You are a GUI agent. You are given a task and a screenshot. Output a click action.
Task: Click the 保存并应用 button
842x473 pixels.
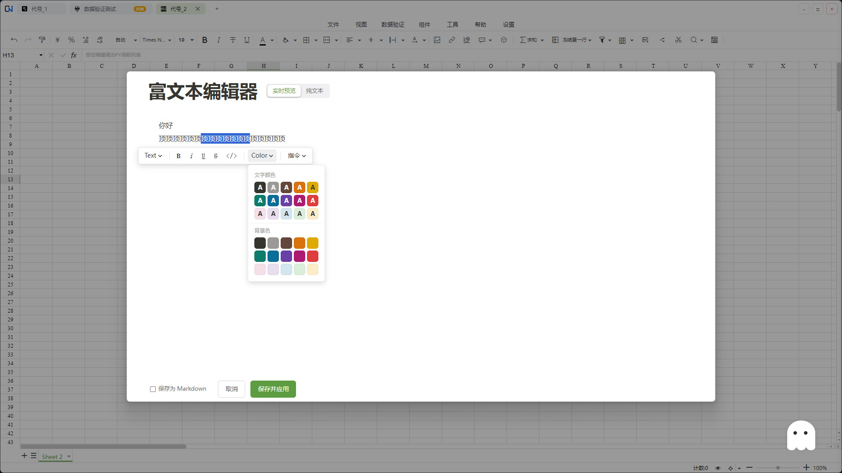click(273, 389)
